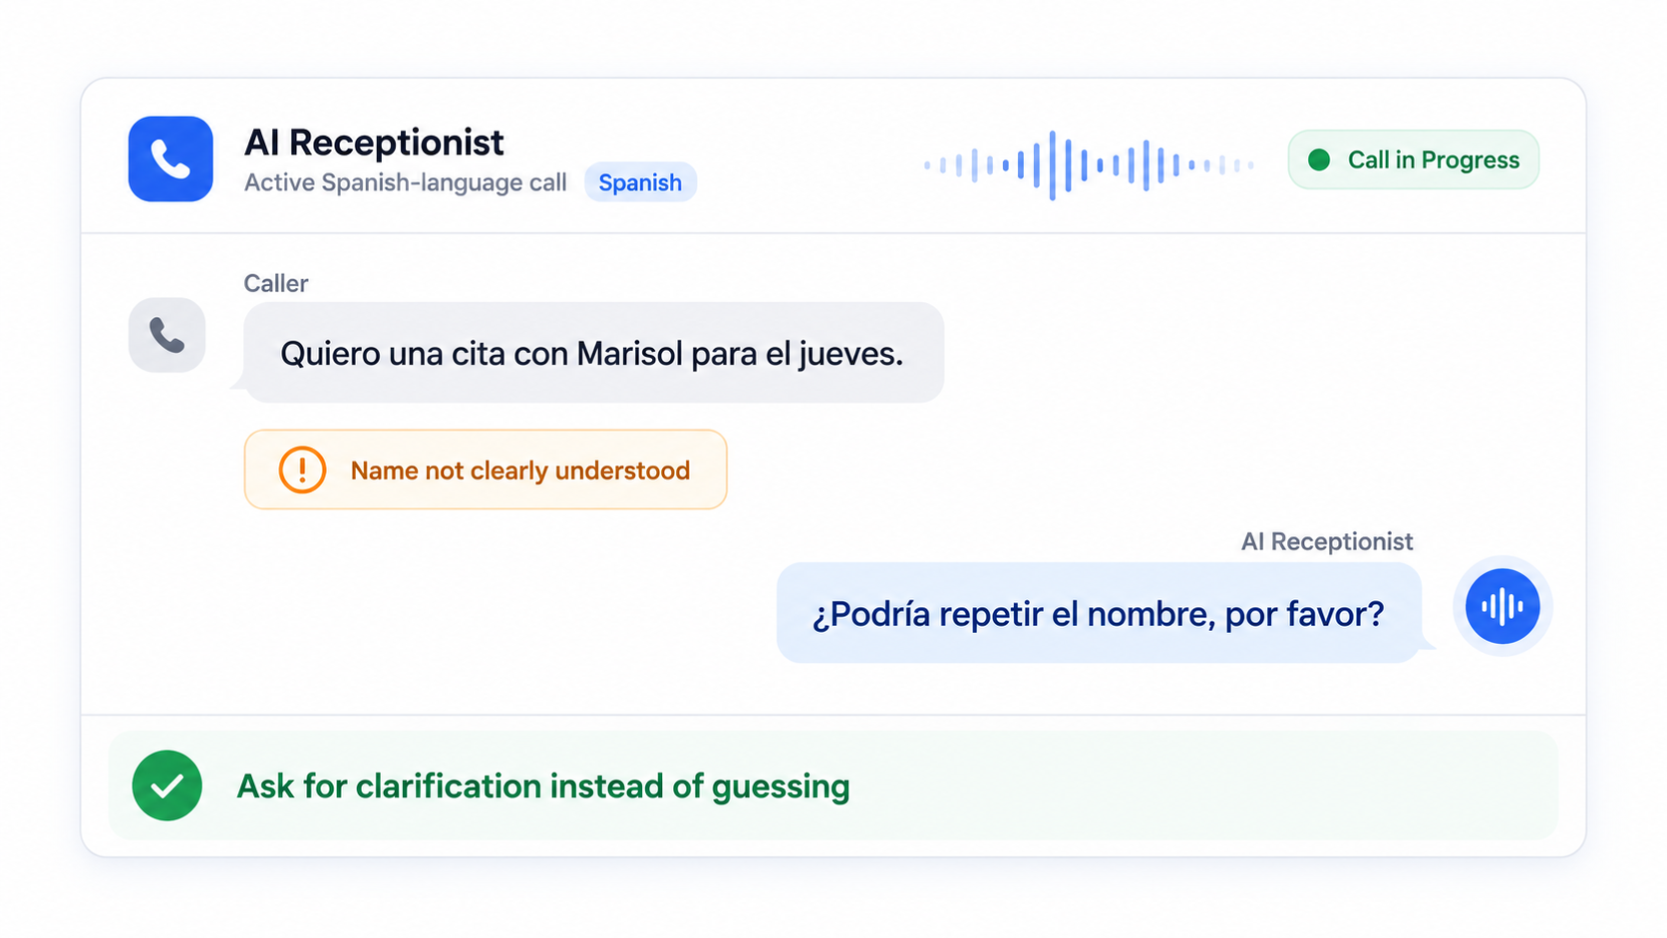Click the AI Receptionist voice waveform avatar
Viewport: 1667px width, 938px height.
[x=1502, y=606]
